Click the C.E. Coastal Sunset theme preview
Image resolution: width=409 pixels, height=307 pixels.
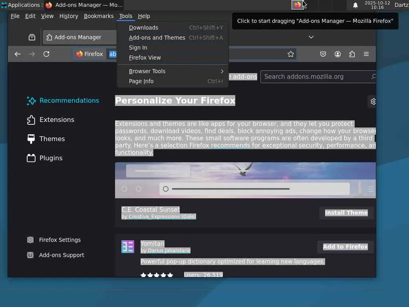245,180
